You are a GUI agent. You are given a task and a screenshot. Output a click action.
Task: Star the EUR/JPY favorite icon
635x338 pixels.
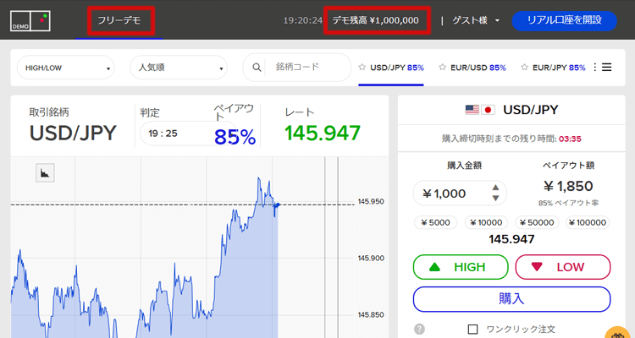tap(524, 67)
